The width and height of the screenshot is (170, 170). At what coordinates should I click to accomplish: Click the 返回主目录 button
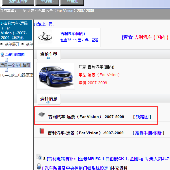18,2
